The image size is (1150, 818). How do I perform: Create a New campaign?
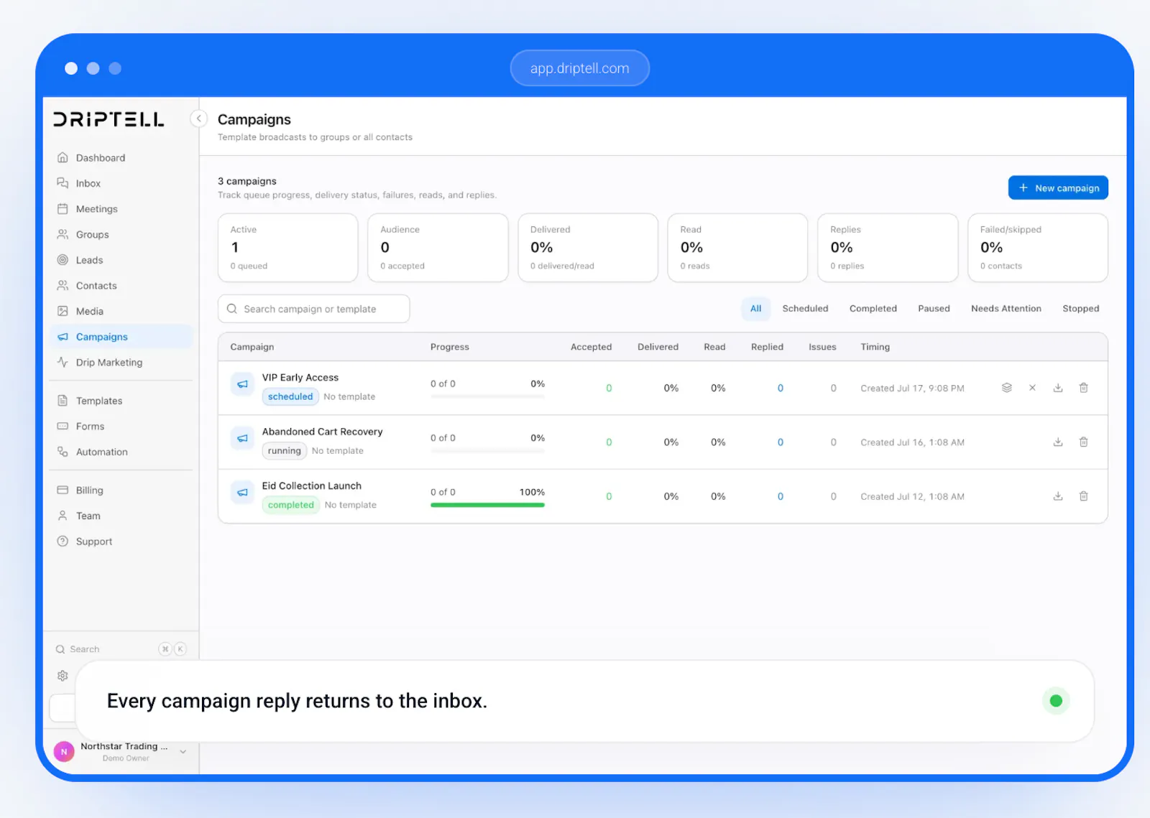coord(1058,188)
